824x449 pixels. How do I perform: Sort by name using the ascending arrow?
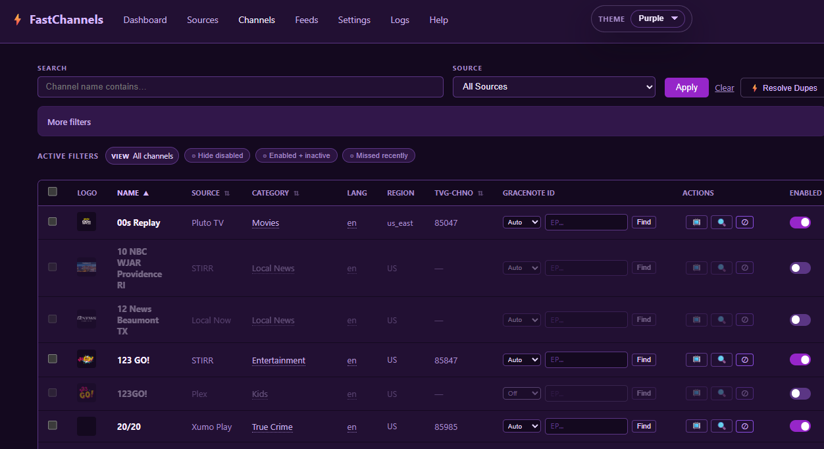pos(146,194)
